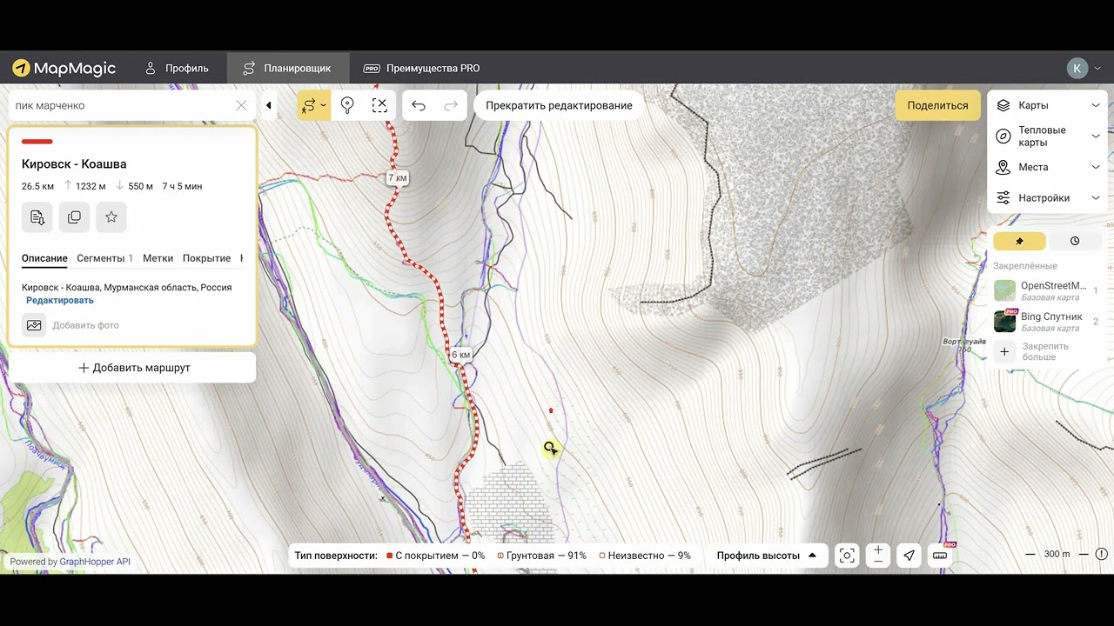This screenshot has height=626, width=1114.
Task: Select the place marker pin tool
Action: click(347, 105)
